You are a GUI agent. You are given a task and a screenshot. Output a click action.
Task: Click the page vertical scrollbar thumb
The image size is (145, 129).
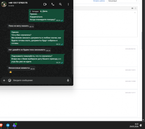[142, 41]
